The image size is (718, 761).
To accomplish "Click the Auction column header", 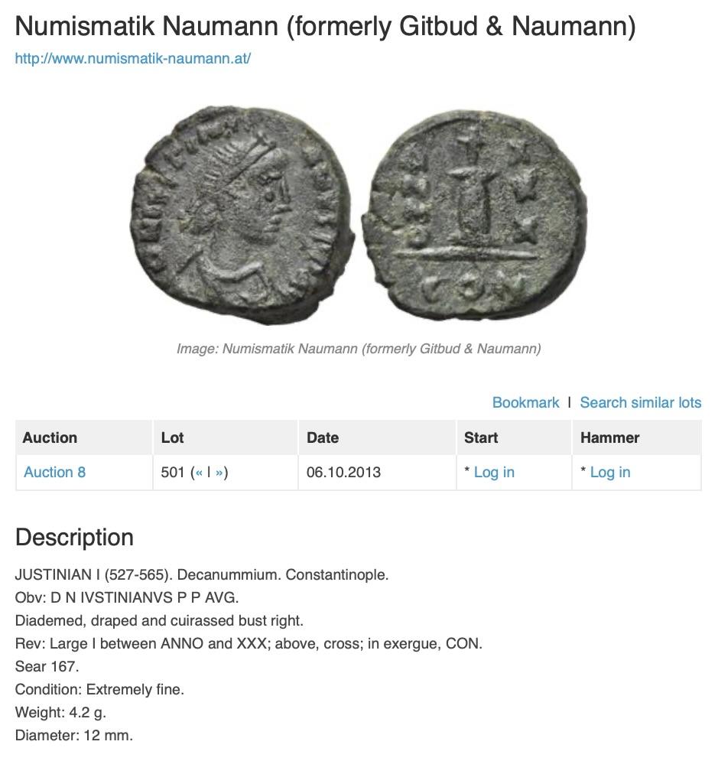I will pyautogui.click(x=50, y=437).
